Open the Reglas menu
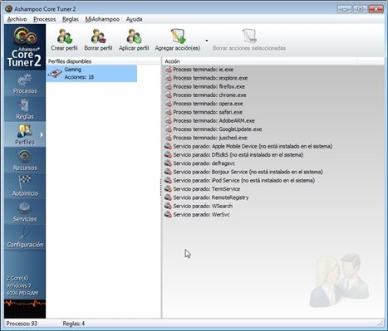The width and height of the screenshot is (388, 331). pyautogui.click(x=71, y=19)
